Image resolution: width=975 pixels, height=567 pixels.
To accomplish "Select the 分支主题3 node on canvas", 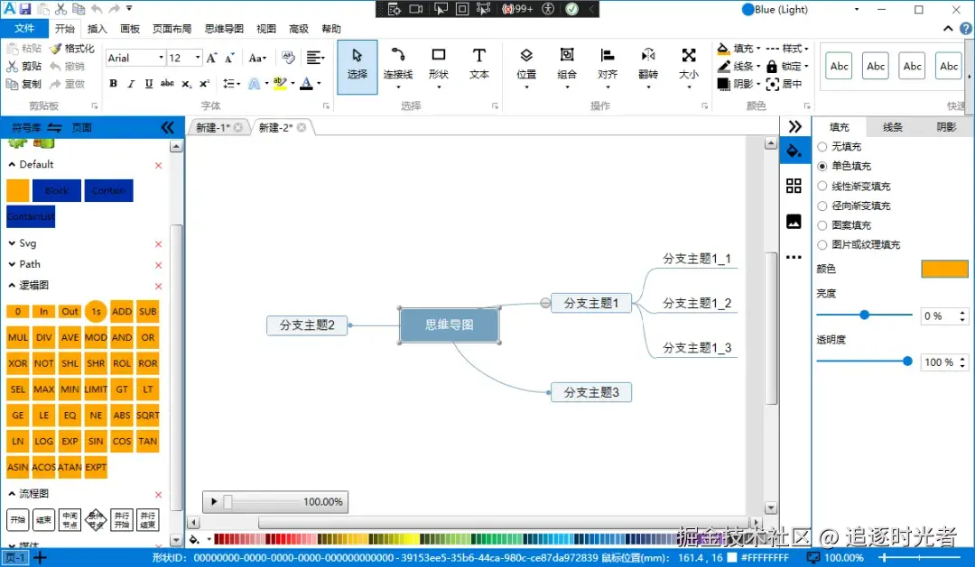I will pos(590,392).
